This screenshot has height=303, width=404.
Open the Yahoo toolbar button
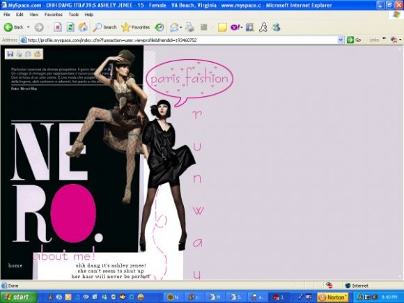[x=235, y=27]
